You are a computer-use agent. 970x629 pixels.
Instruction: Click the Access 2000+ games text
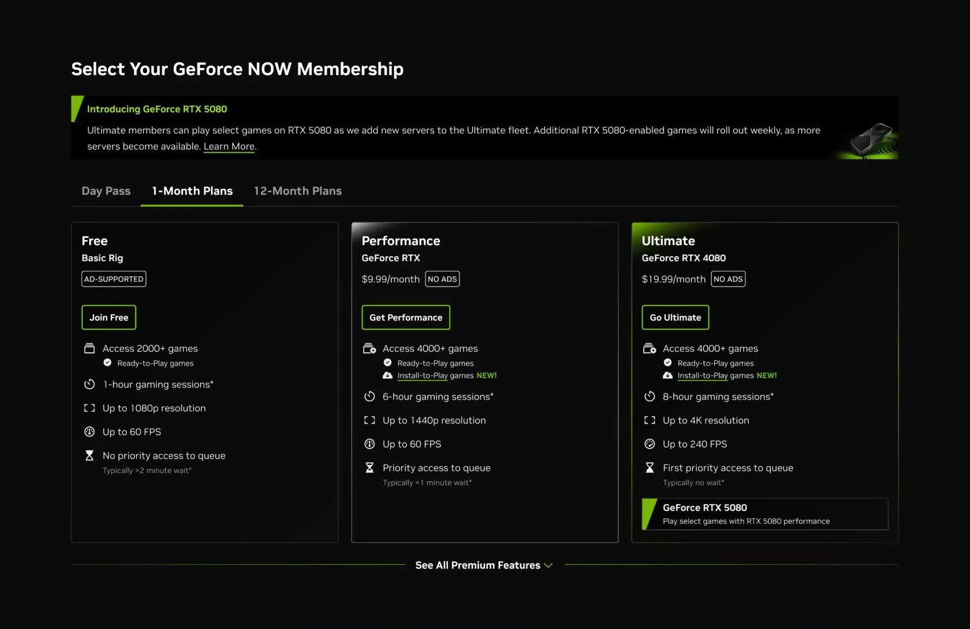(x=150, y=348)
